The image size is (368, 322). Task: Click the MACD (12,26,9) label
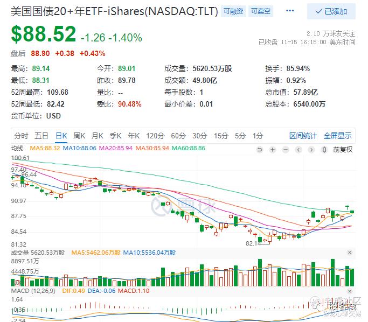pos(33,291)
